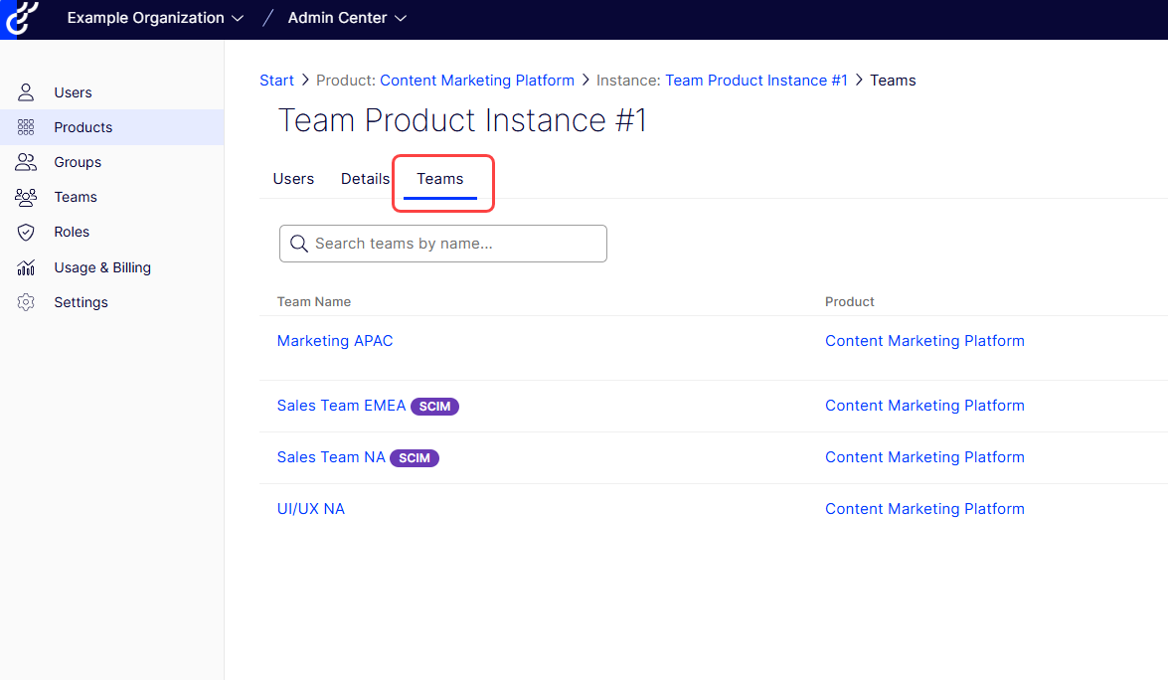Open the Sales Team EMEA link
This screenshot has height=680, width=1168.
tap(341, 406)
